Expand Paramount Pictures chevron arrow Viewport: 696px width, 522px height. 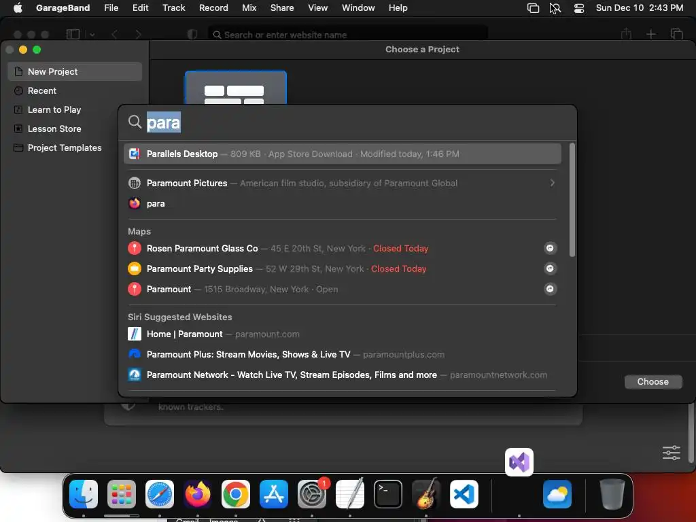pyautogui.click(x=552, y=183)
